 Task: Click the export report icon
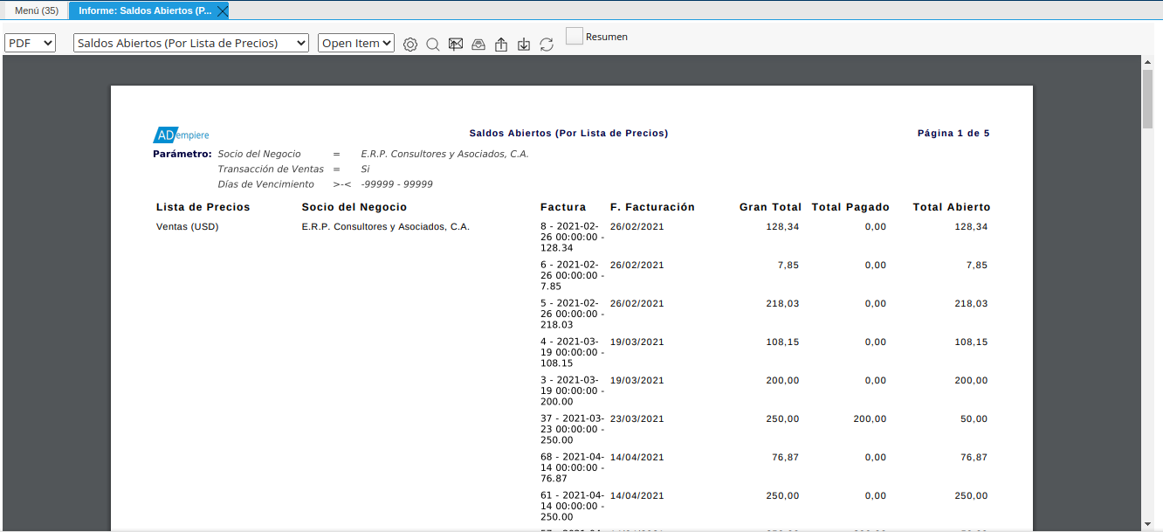click(x=501, y=45)
